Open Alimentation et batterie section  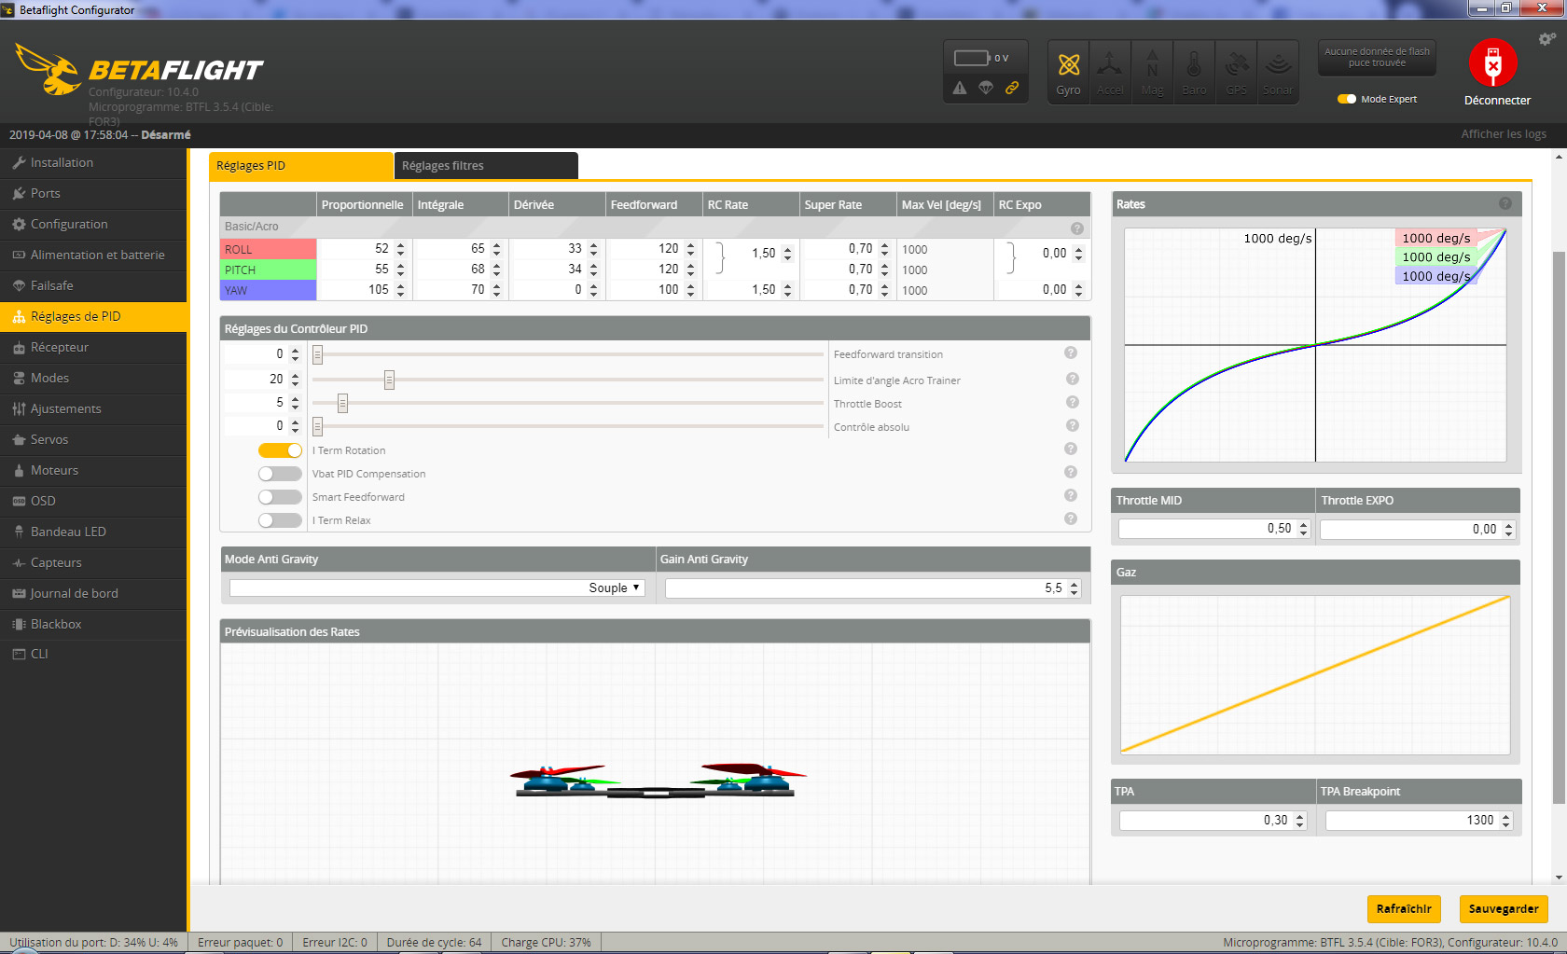(93, 255)
